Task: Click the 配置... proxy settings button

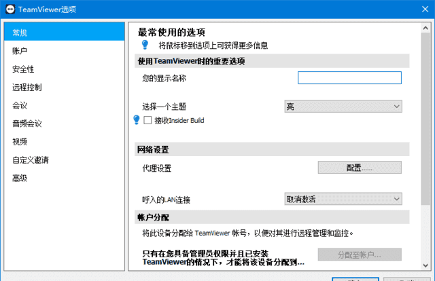Action: [360, 168]
